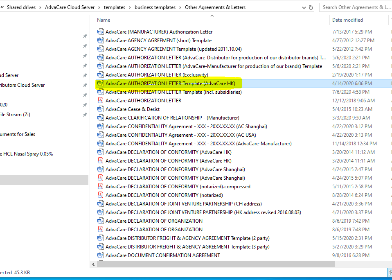Focus the Search Other Agreements & Letters box
This screenshot has width=392, height=280.
pyautogui.click(x=356, y=7)
